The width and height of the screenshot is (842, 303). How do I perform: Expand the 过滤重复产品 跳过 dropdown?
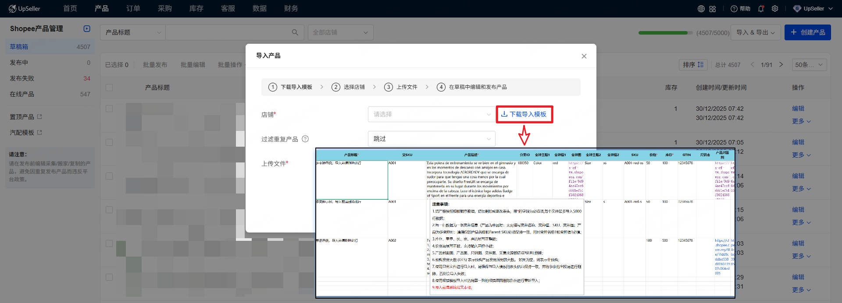[431, 139]
